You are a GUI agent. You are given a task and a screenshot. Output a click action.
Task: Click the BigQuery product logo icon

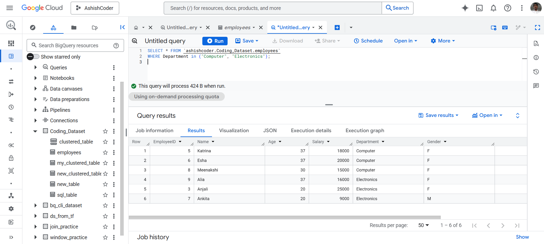[x=11, y=25]
